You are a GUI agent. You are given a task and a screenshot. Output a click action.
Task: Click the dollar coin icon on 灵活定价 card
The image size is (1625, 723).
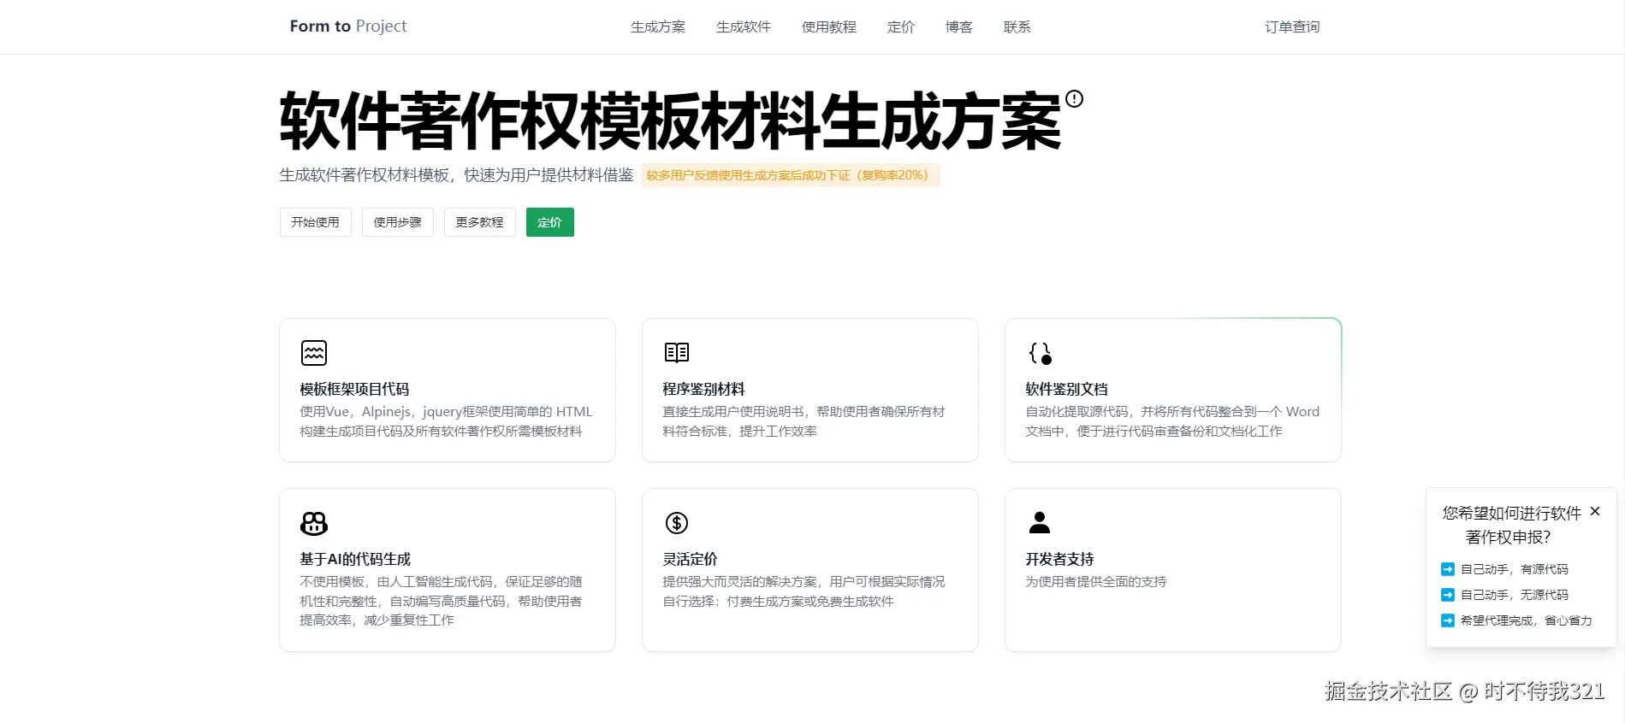pos(677,522)
